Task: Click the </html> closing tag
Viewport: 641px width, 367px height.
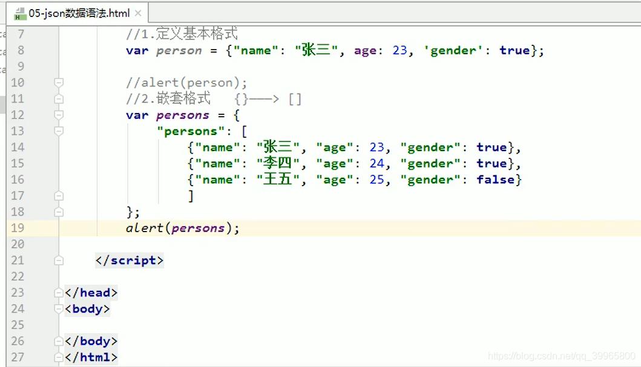Action: pos(91,357)
